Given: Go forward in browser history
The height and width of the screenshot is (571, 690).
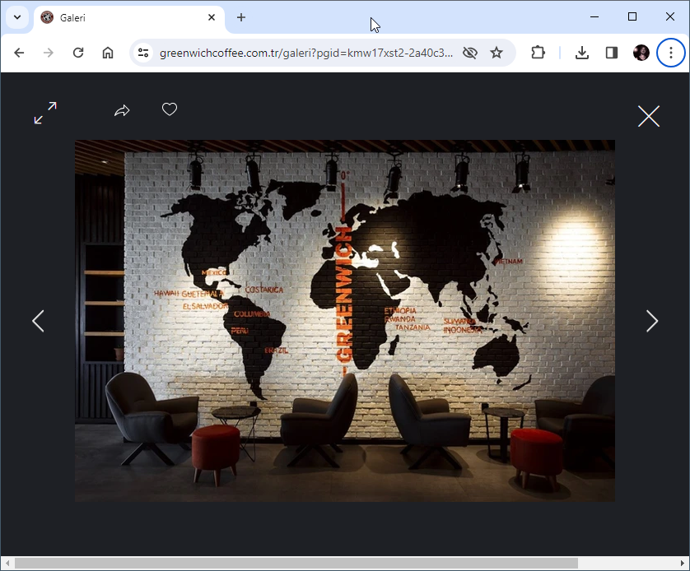Looking at the screenshot, I should (49, 53).
